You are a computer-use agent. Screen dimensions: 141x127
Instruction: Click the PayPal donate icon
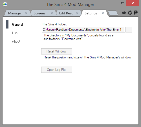(136, 13)
